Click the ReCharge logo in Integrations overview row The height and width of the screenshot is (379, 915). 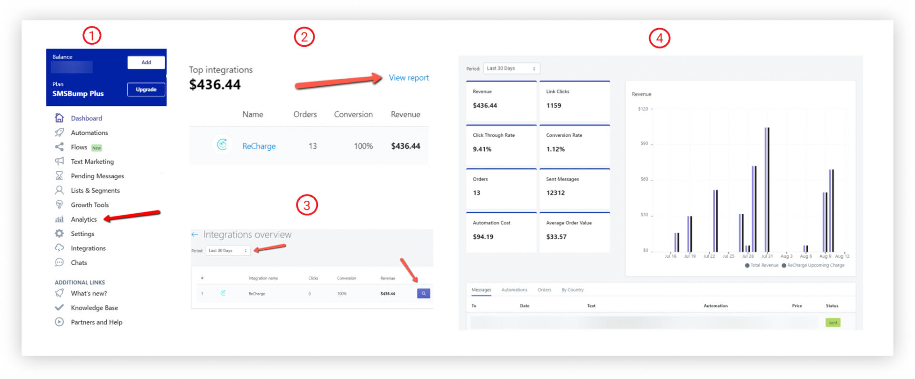[223, 293]
